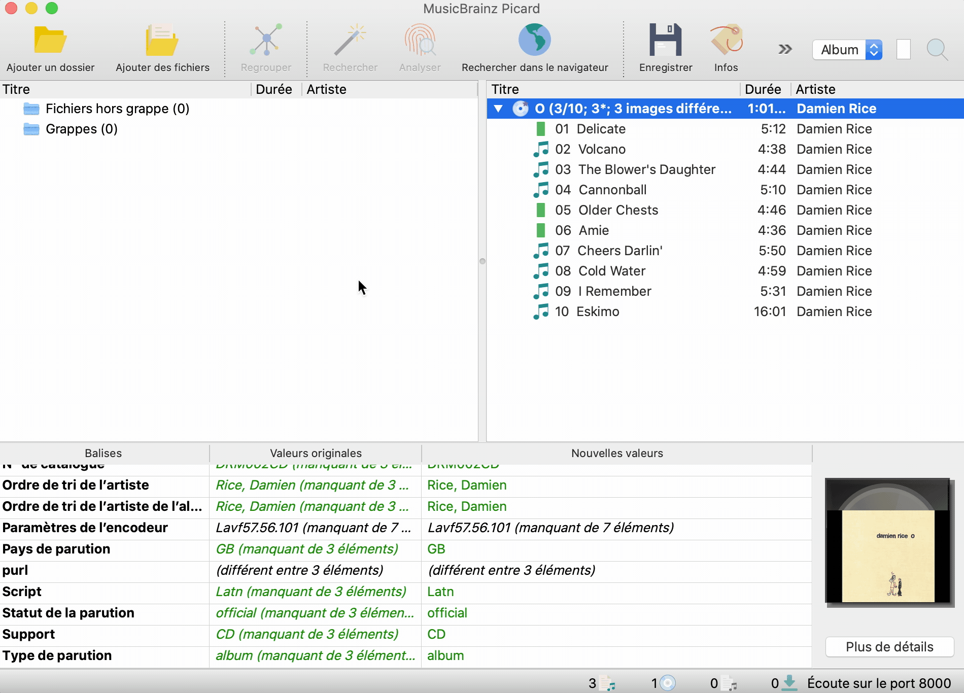The image size is (964, 693).
Task: Click the toolbar search text field
Action: (x=904, y=50)
